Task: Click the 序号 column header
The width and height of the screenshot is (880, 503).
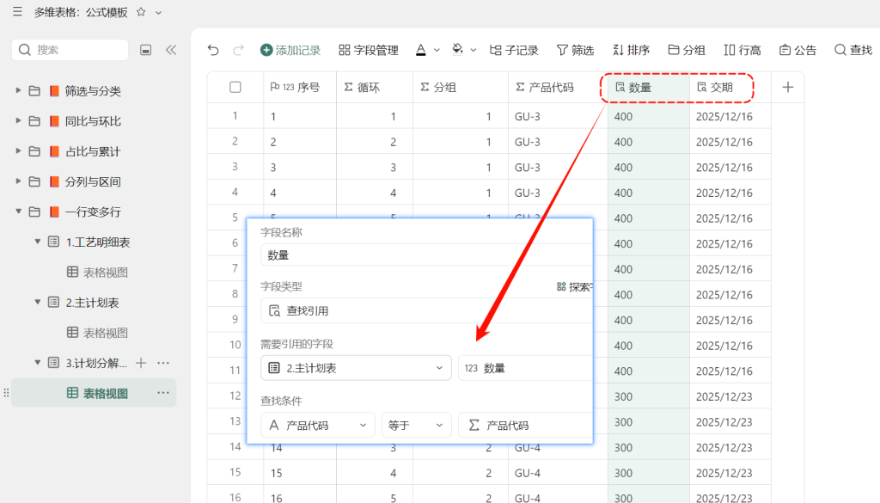Action: tap(300, 87)
